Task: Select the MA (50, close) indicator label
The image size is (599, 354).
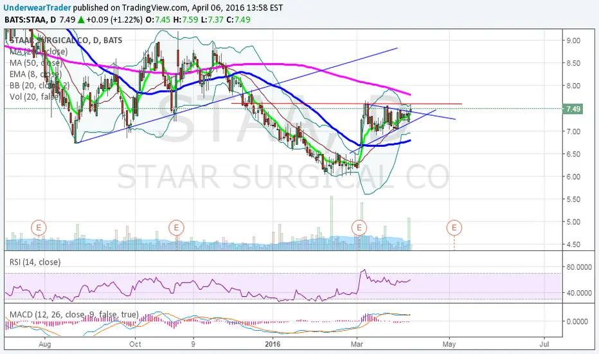Action: [x=36, y=63]
